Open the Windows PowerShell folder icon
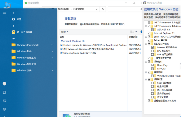The height and width of the screenshot is (117, 181). tap(14, 45)
